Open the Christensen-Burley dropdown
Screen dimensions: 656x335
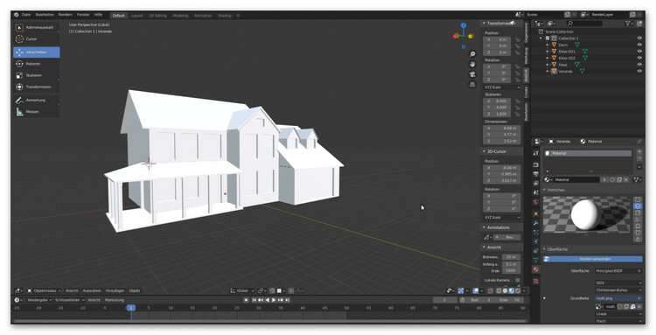618,290
